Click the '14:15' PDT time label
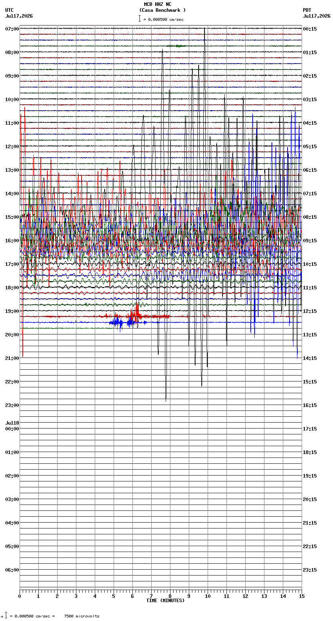Image resolution: width=333 pixels, height=621 pixels. click(310, 358)
